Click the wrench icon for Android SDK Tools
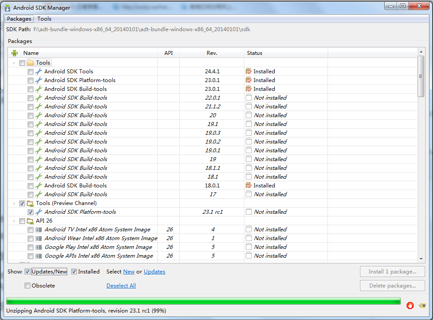The width and height of the screenshot is (433, 320). [x=39, y=72]
